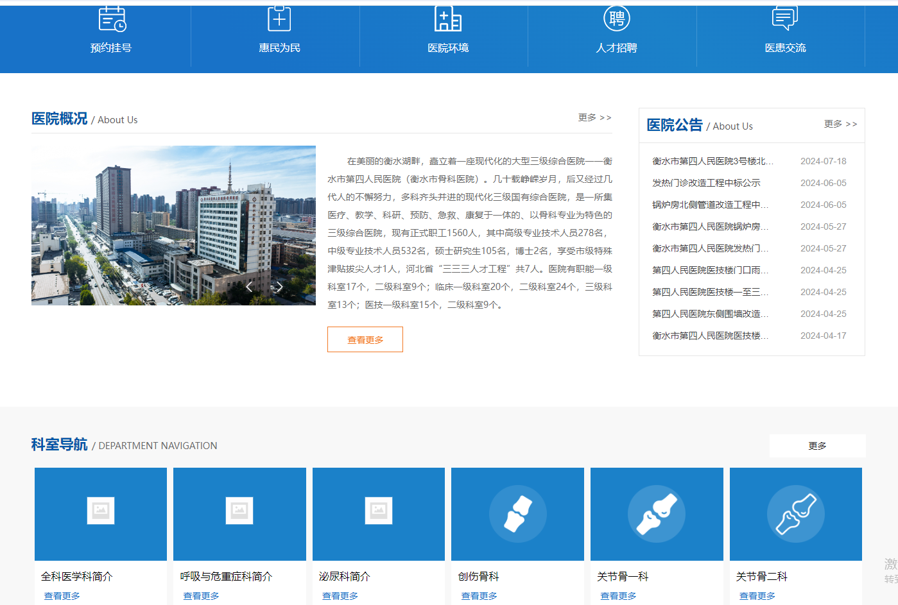Click the 全科医学科简介 title

(77, 577)
